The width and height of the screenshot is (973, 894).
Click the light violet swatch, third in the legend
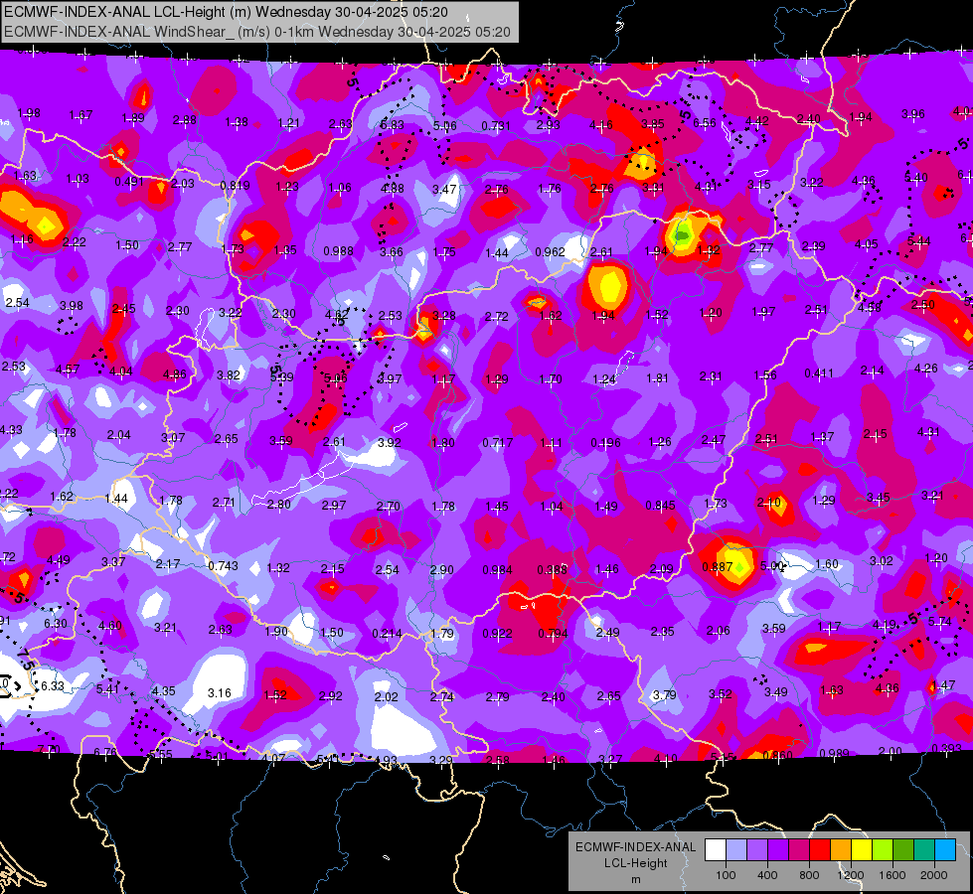point(757,850)
